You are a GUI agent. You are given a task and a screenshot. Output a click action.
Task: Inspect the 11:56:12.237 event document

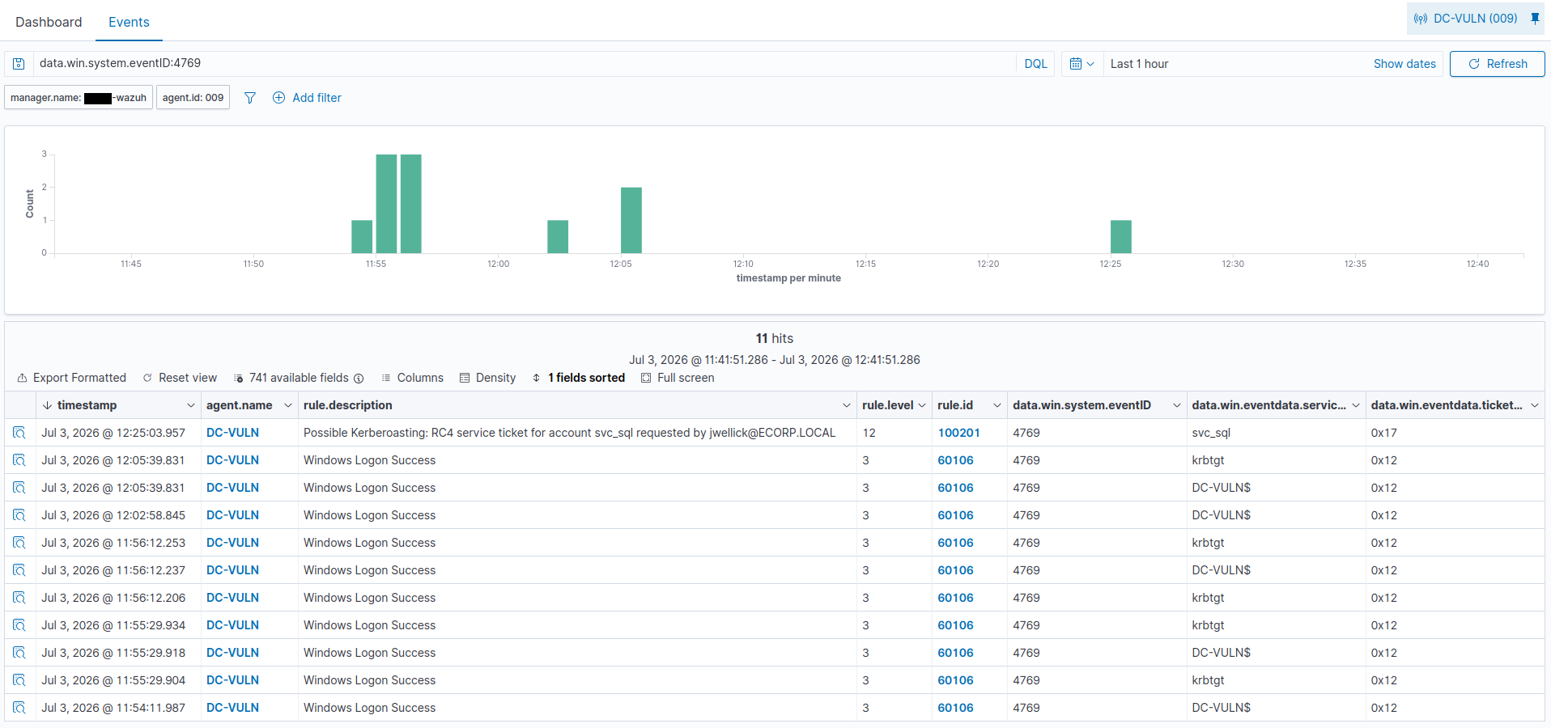[19, 570]
